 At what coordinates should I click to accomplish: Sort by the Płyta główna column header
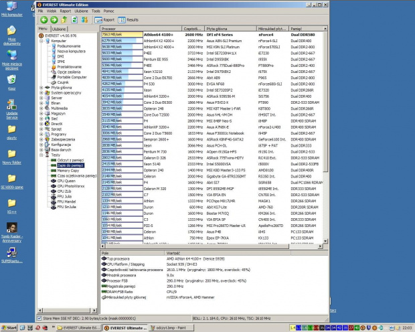point(230,29)
